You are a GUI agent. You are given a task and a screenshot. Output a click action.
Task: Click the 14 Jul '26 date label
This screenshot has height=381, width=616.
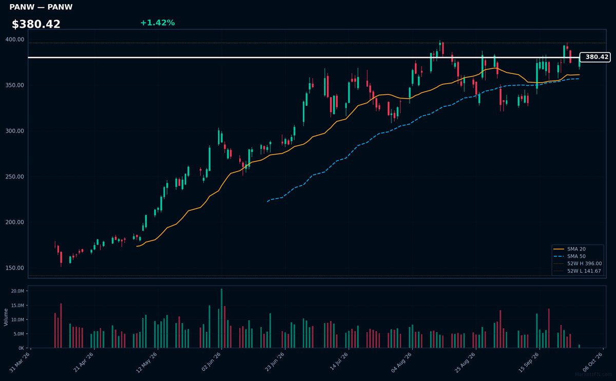(x=339, y=361)
